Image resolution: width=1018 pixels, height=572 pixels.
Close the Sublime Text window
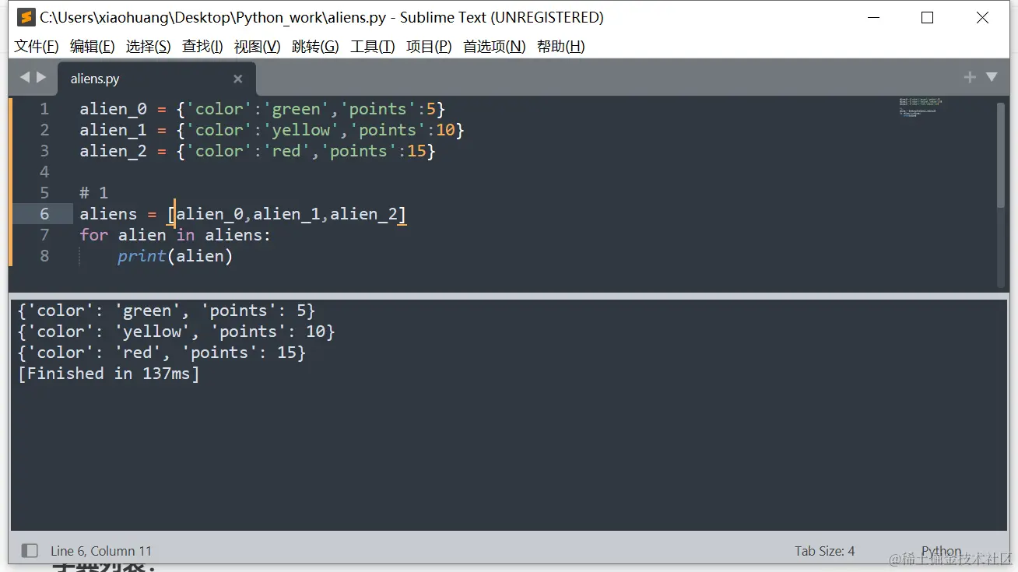(x=982, y=18)
